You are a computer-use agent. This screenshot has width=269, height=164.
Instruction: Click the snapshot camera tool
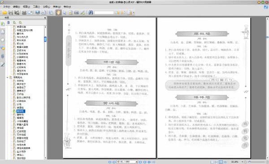pyautogui.click(x=77, y=13)
